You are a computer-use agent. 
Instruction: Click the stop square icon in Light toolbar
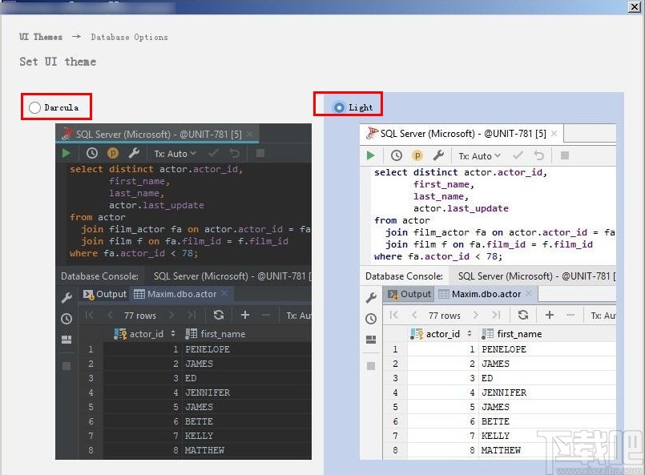[565, 155]
